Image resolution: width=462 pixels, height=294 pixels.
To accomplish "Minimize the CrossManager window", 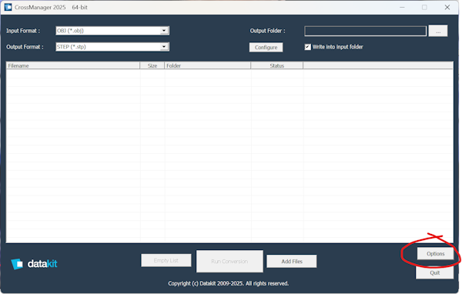I will coord(402,8).
